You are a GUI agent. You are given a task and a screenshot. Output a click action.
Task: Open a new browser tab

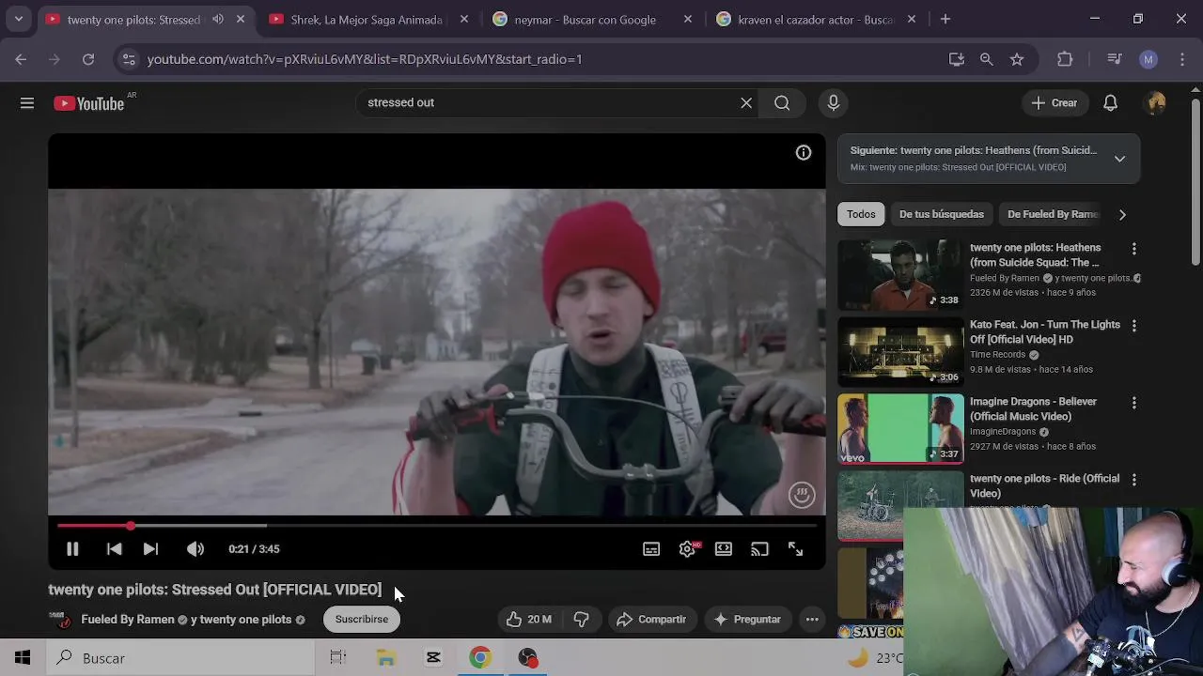point(945,19)
